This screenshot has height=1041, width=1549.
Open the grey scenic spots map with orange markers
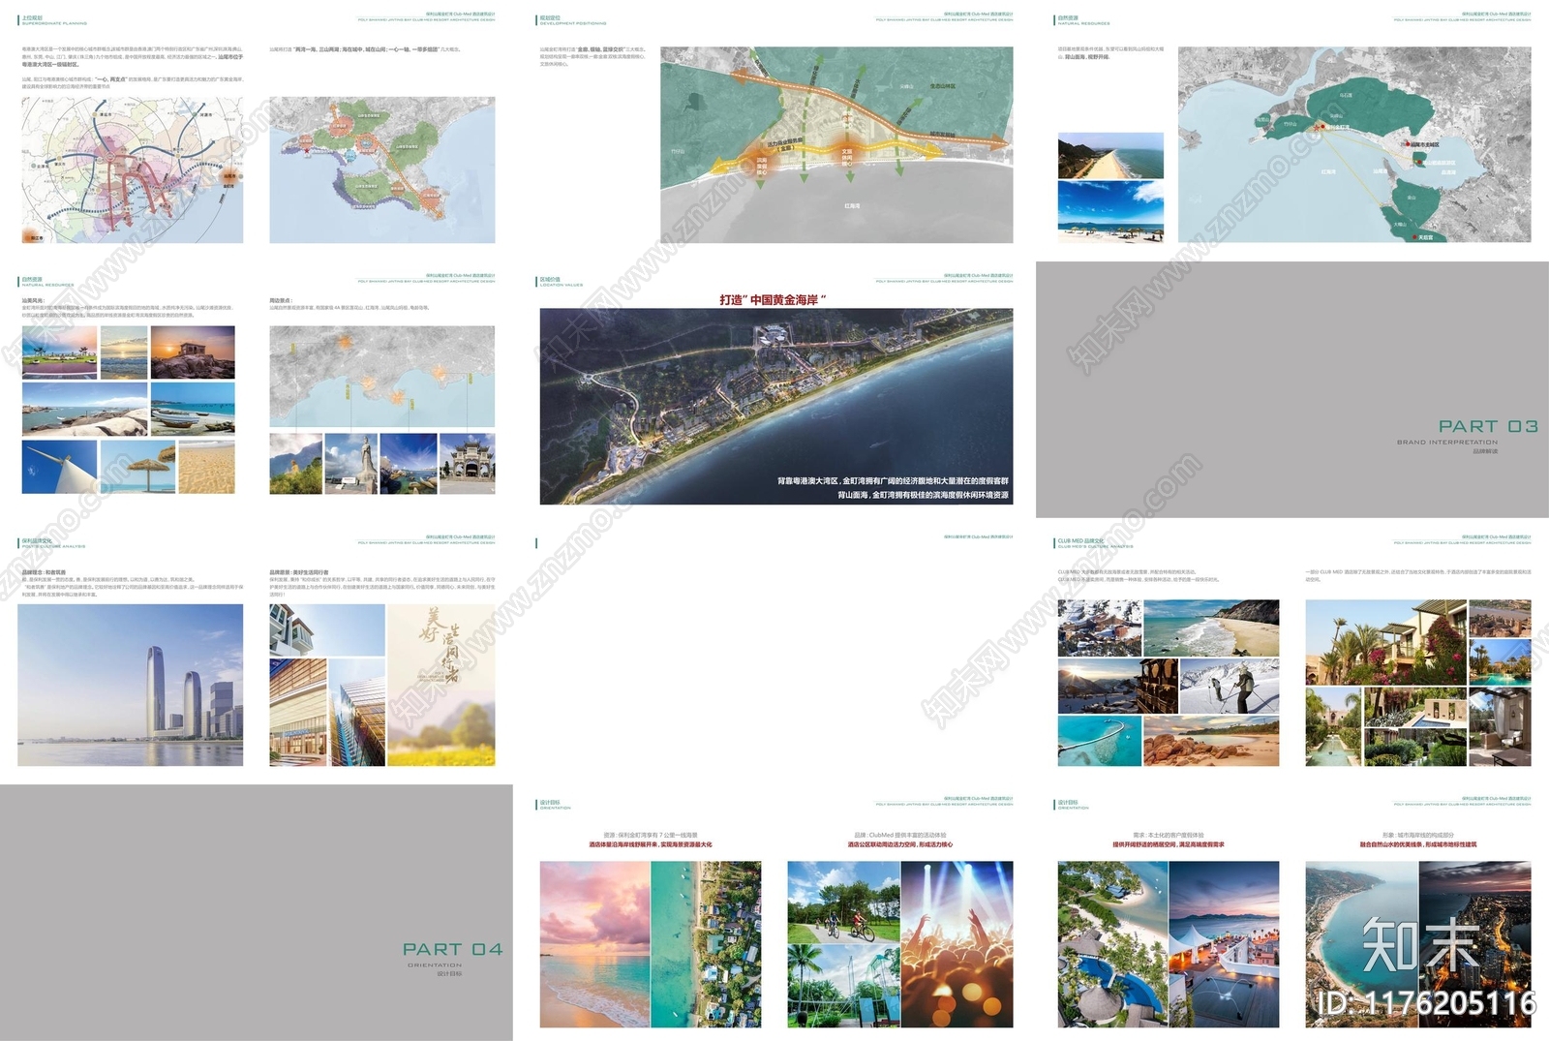(x=381, y=377)
